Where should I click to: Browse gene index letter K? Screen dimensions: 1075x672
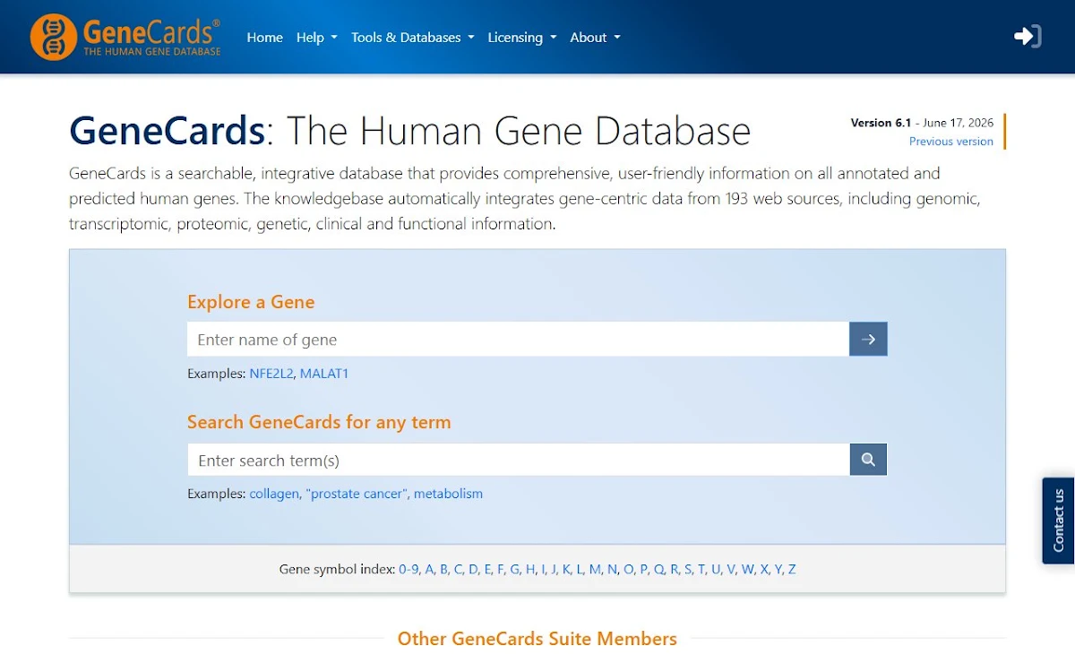pyautogui.click(x=567, y=569)
